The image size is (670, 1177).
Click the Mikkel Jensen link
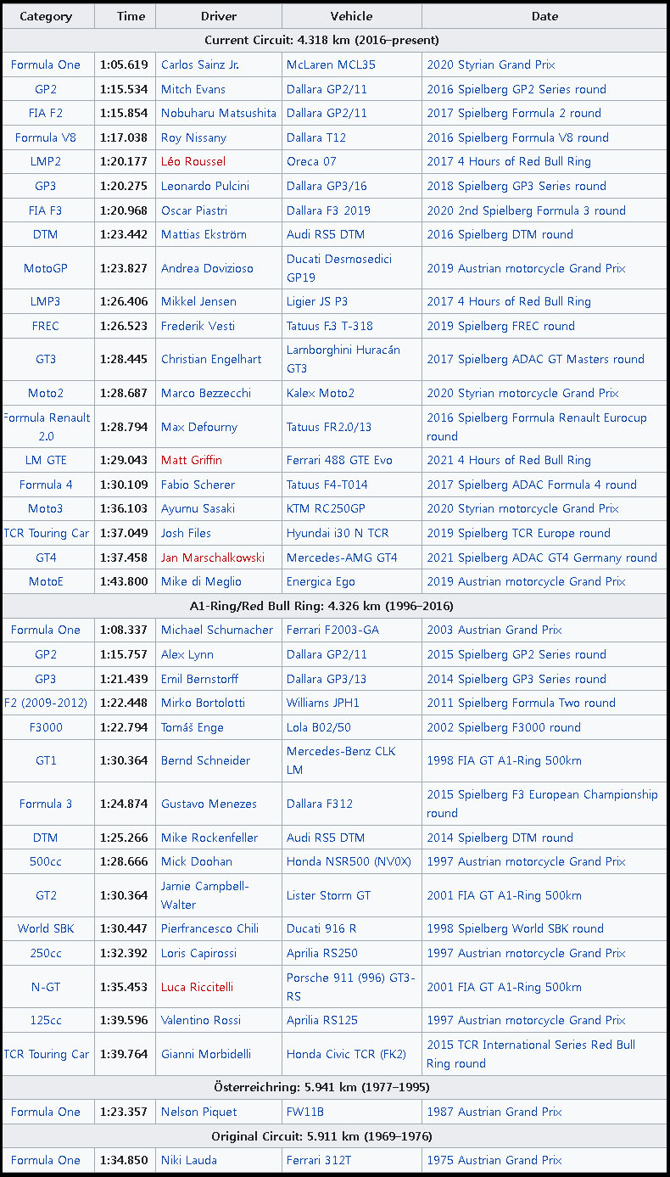pyautogui.click(x=198, y=301)
